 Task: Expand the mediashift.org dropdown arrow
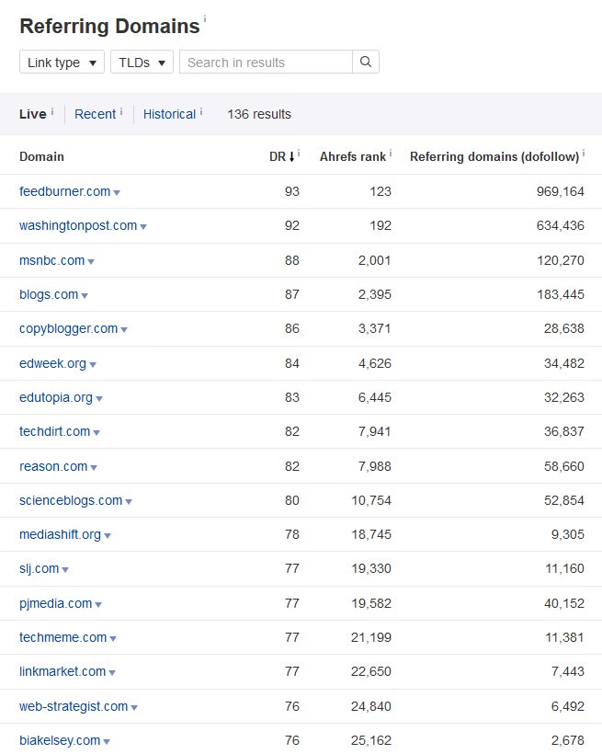tap(108, 536)
